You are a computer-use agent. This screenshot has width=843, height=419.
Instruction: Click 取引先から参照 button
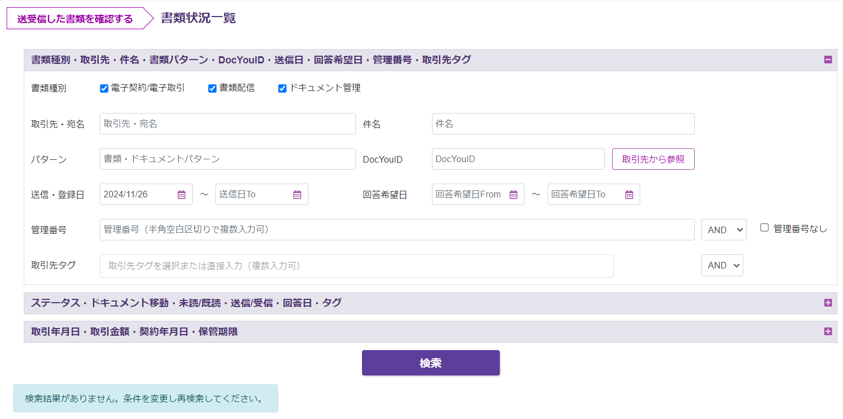click(x=653, y=159)
